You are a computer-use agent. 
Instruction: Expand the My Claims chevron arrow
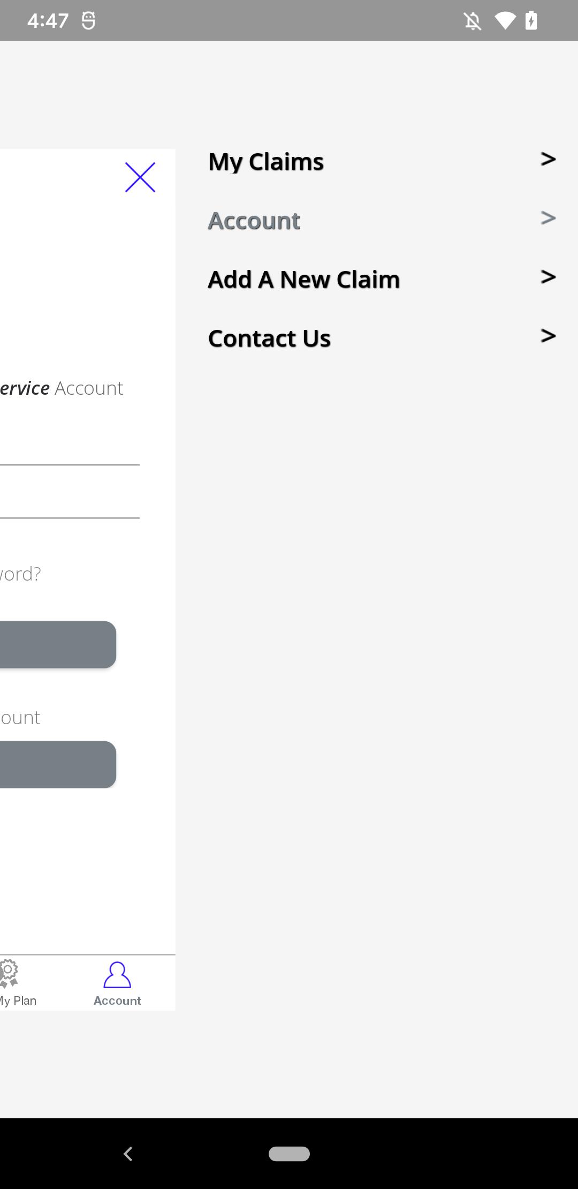(x=548, y=159)
